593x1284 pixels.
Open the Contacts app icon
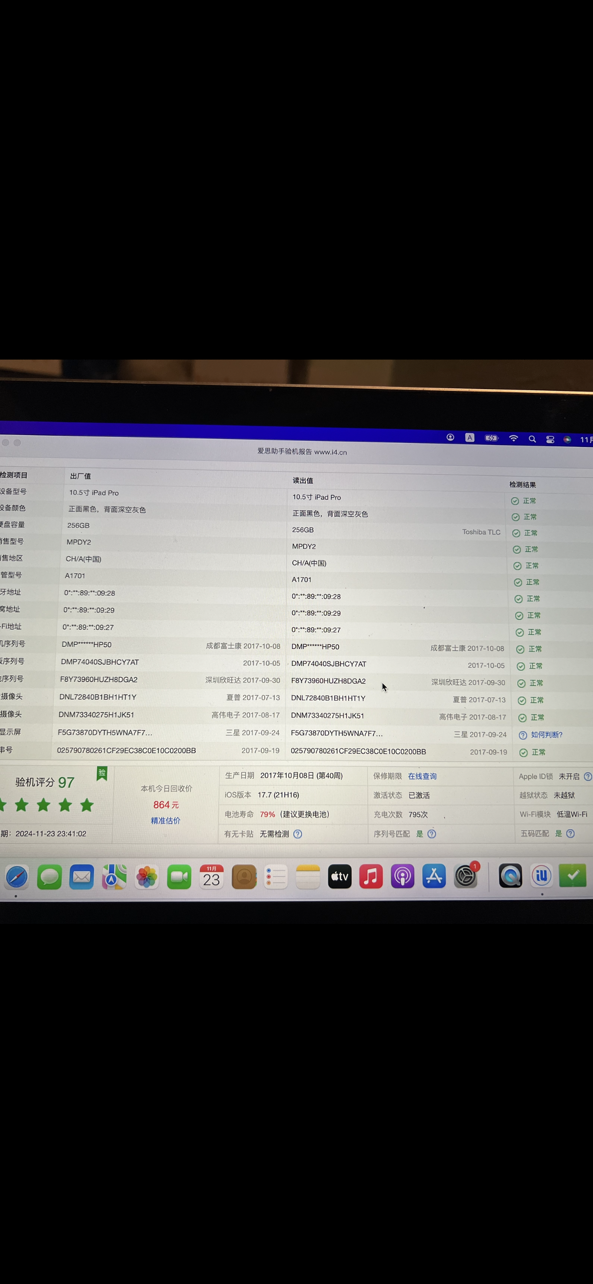click(244, 877)
